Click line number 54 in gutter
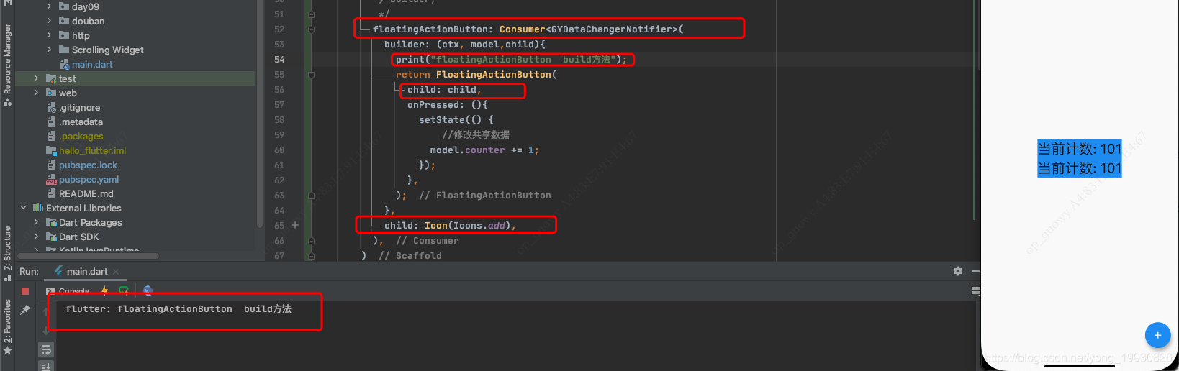This screenshot has width=1179, height=371. point(279,60)
